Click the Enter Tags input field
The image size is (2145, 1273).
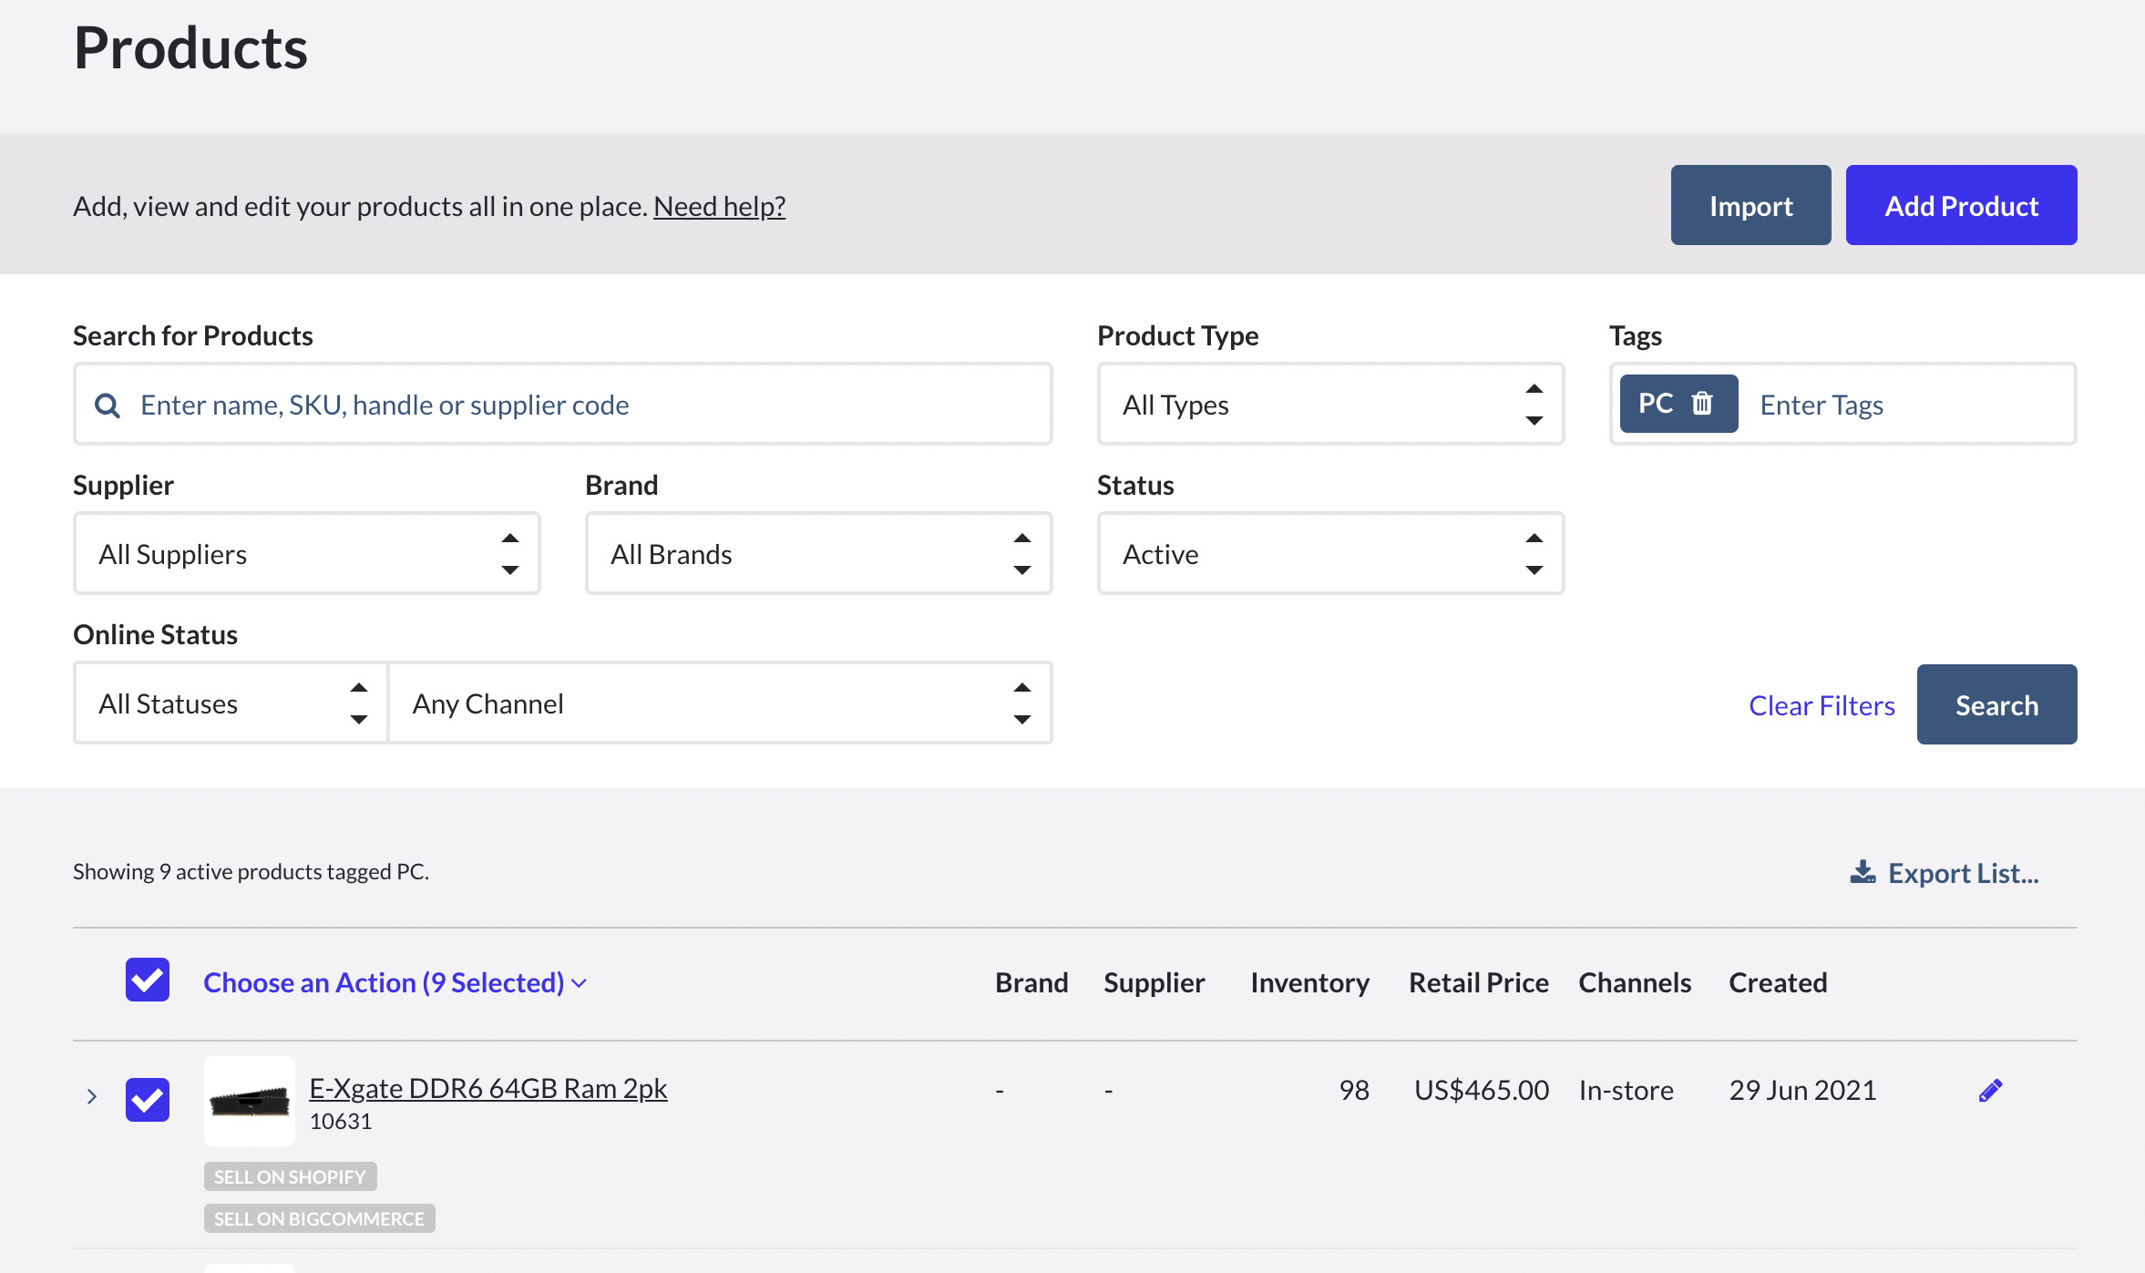(1904, 405)
